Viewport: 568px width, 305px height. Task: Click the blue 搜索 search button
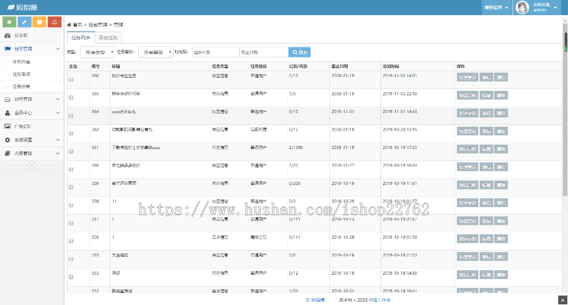coord(299,52)
